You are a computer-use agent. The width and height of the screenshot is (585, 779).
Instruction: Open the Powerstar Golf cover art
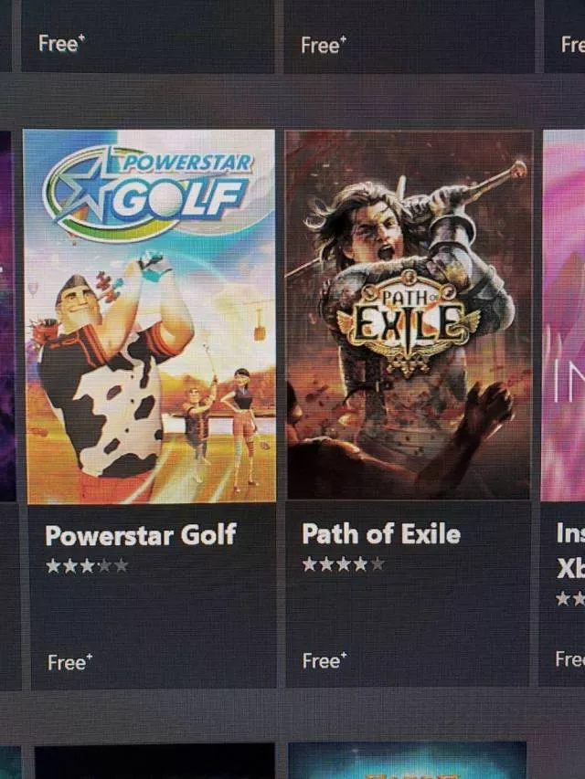[x=149, y=317]
